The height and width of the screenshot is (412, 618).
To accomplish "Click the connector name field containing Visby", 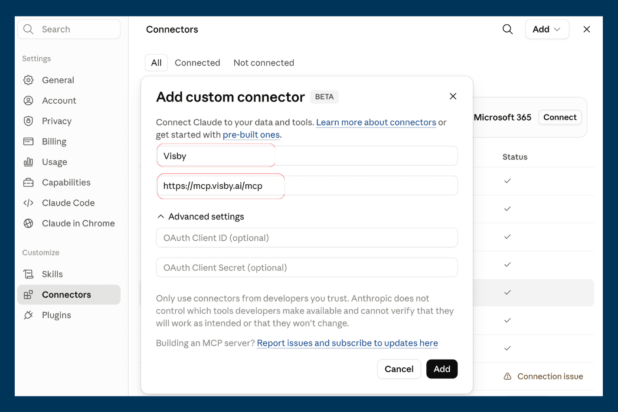I will tap(307, 156).
